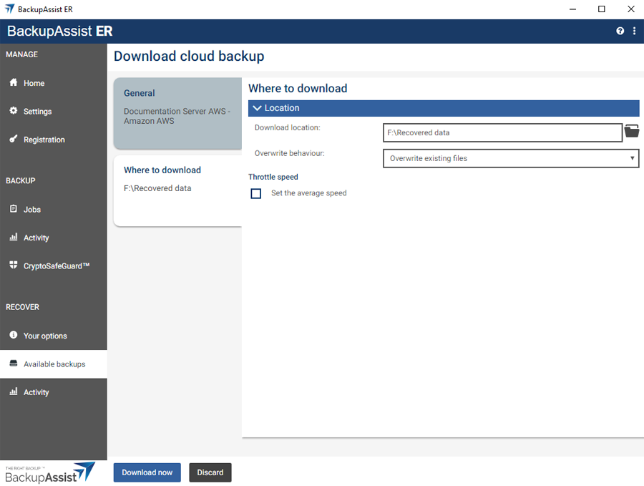644x486 pixels.
Task: Click the Overwrite behaviour label
Action: point(290,153)
